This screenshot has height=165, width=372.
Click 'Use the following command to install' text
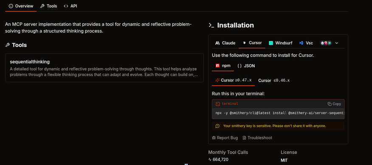[263, 55]
